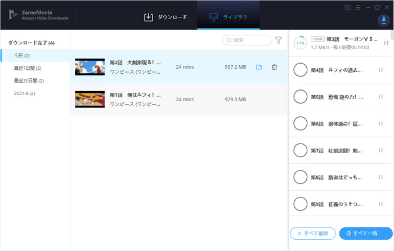Pause the 第7話 queued download
The image size is (394, 251).
pyautogui.click(x=380, y=150)
